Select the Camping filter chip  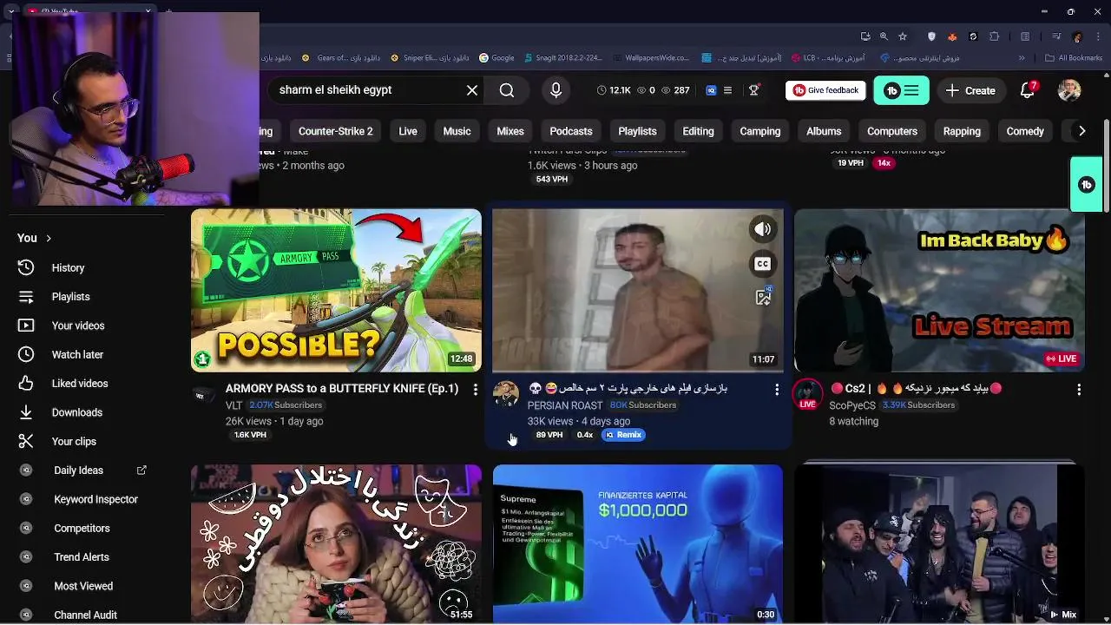pyautogui.click(x=760, y=131)
